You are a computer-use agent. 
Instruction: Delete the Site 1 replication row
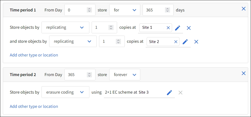[x=189, y=28]
